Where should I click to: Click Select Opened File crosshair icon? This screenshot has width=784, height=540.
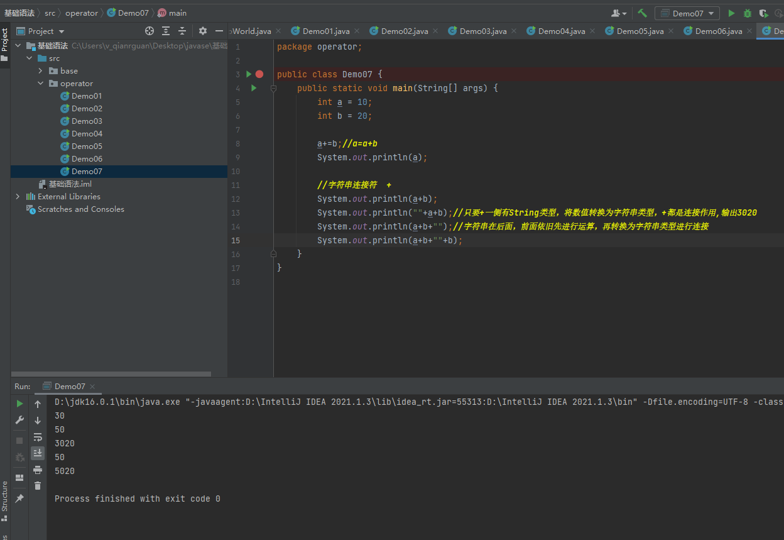click(x=150, y=31)
